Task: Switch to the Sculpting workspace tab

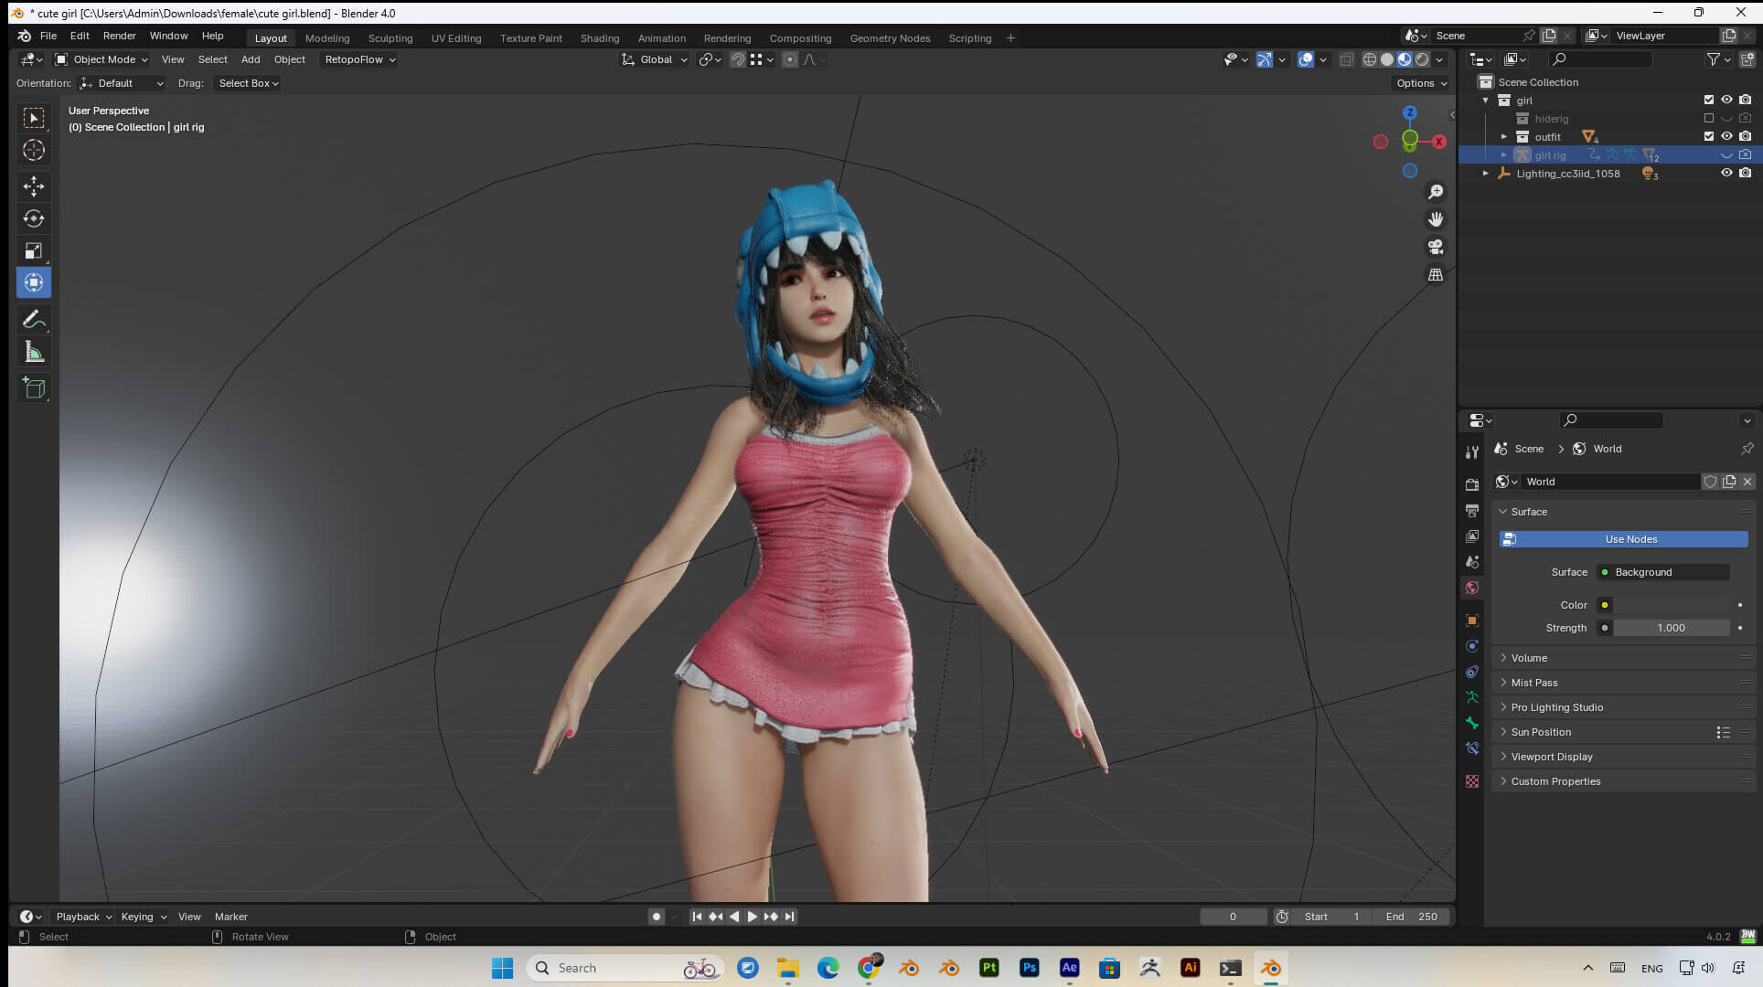Action: tap(390, 38)
